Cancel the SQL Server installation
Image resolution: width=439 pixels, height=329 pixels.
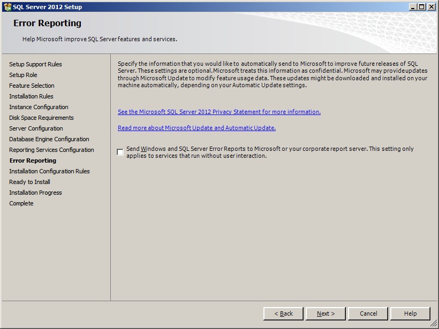coord(368,313)
